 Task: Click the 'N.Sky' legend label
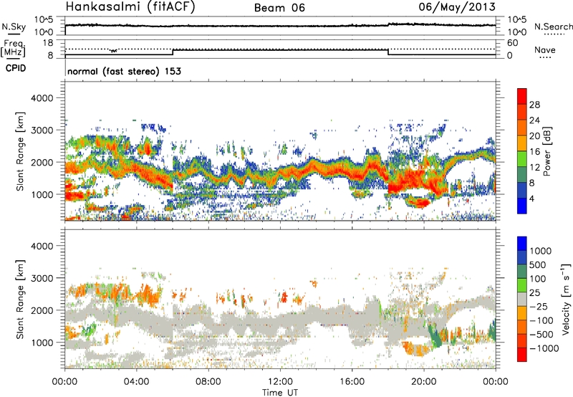click(14, 27)
